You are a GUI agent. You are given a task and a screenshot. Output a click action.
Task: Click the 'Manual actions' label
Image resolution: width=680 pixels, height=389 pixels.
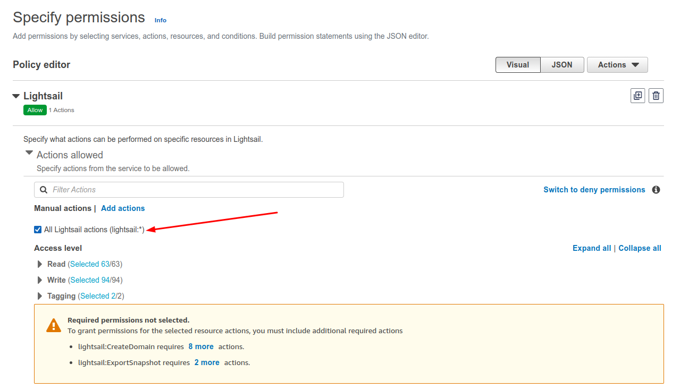[x=63, y=208]
